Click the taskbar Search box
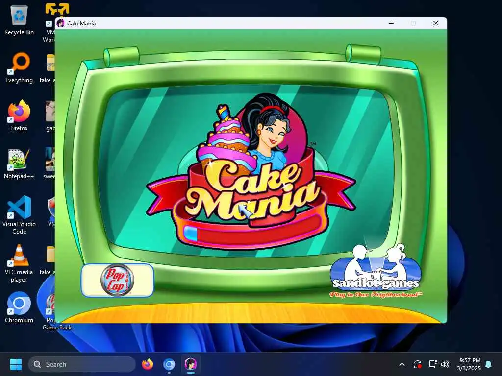This screenshot has height=376, width=502. [82, 364]
